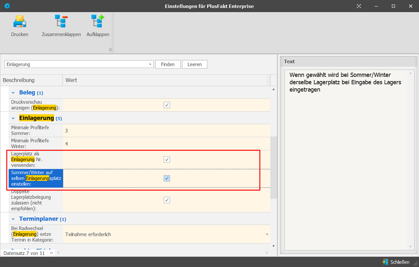Screen dimensions: 419x267
Task: Collapse the Einlagerung group
Action: [13, 118]
